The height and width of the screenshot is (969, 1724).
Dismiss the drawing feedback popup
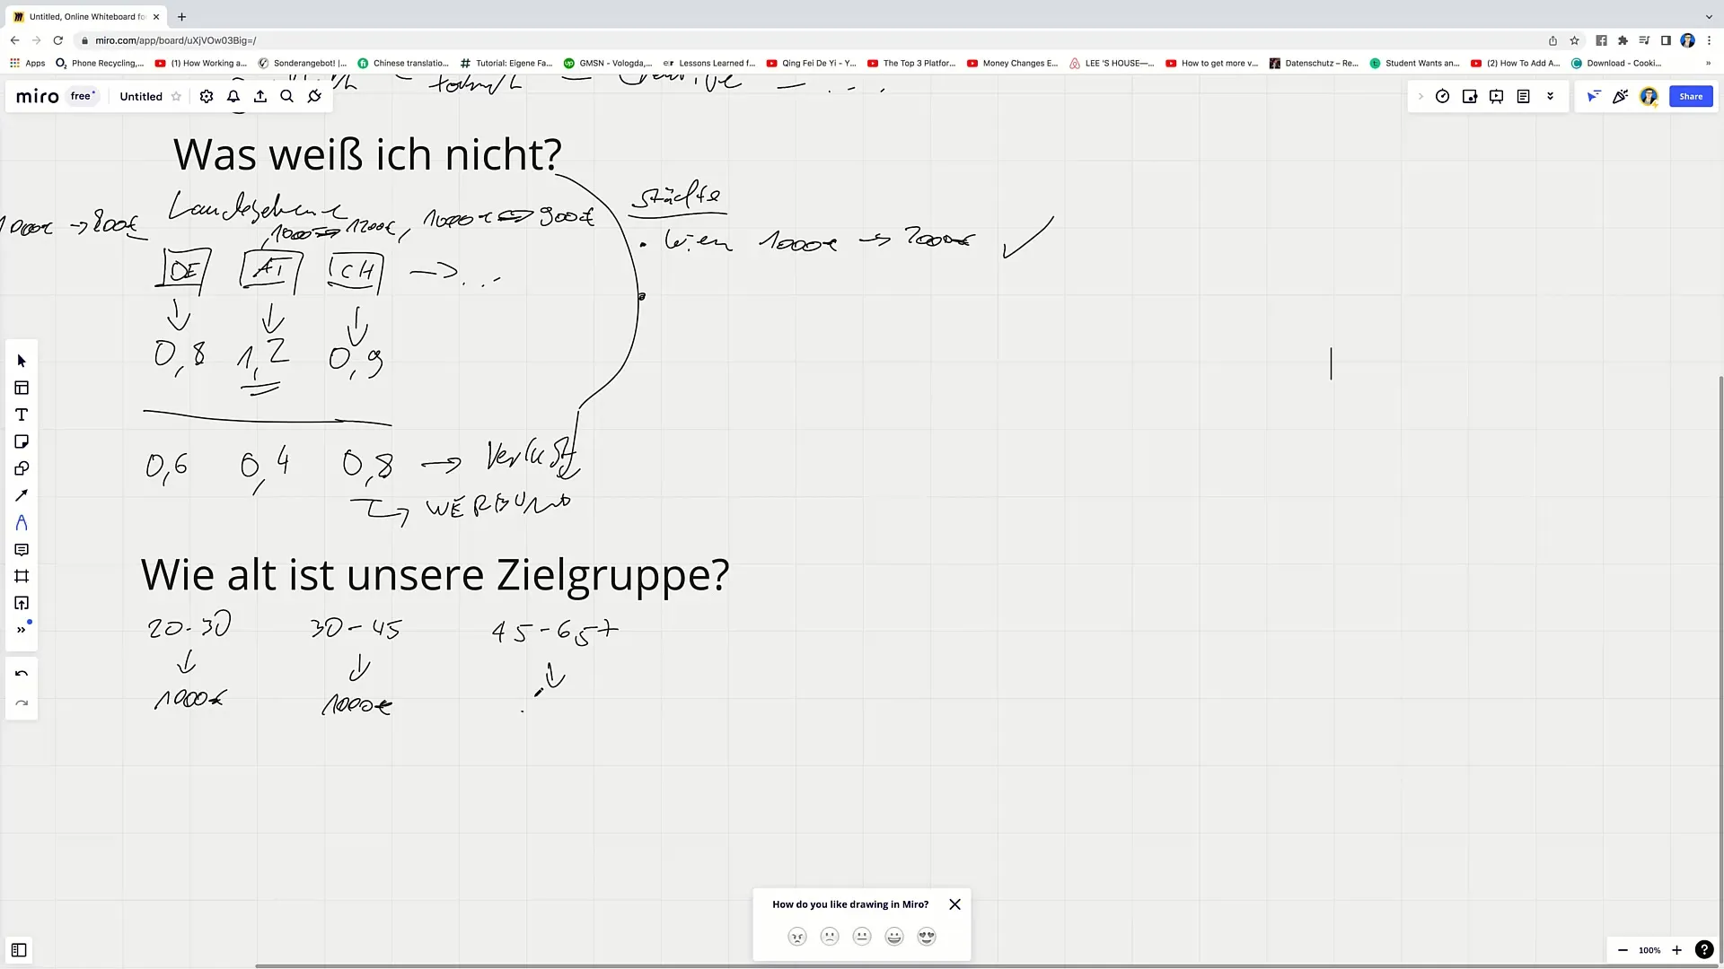pos(954,904)
